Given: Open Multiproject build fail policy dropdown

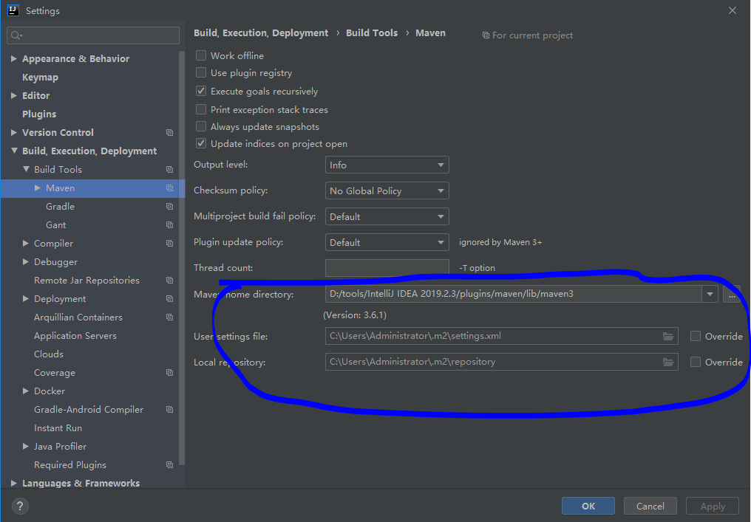Looking at the screenshot, I should 387,217.
